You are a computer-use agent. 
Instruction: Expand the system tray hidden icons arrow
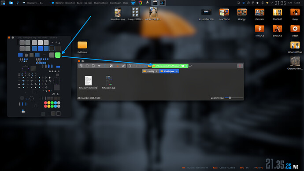click(x=272, y=3)
